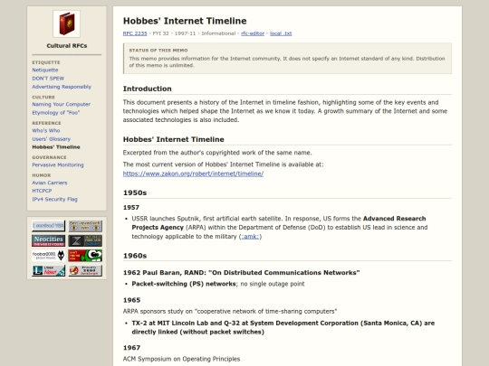Click the 'Best viewed with eyes' badge
The image size is (489, 366).
tap(85, 226)
